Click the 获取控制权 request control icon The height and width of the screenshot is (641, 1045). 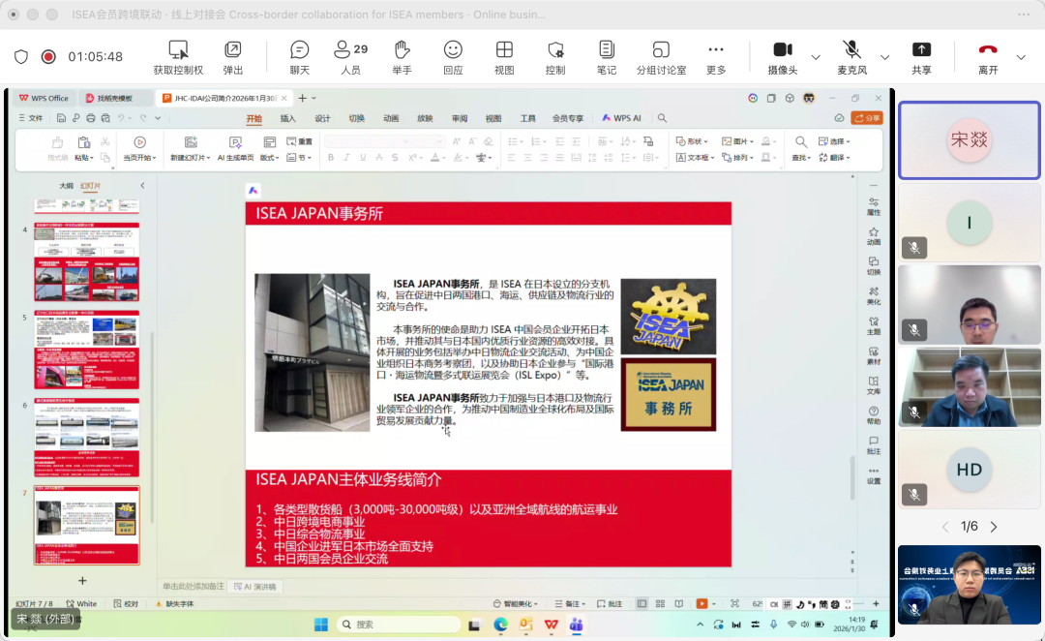(178, 50)
